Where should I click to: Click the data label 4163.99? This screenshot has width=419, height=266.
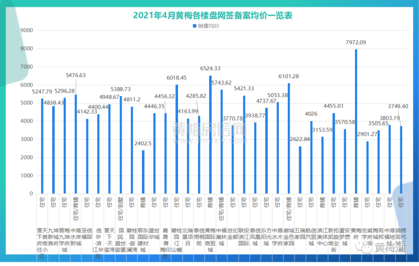pos(188,112)
